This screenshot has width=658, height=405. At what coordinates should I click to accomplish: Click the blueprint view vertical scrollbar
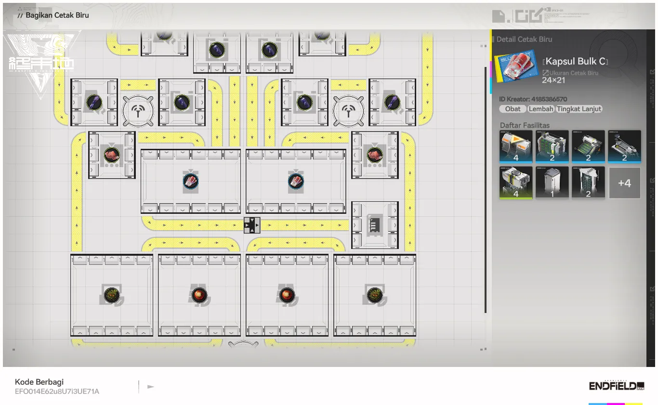click(x=485, y=193)
